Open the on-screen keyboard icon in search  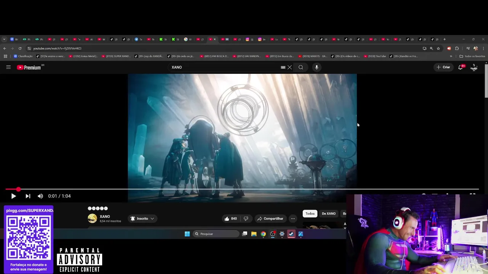pos(283,67)
